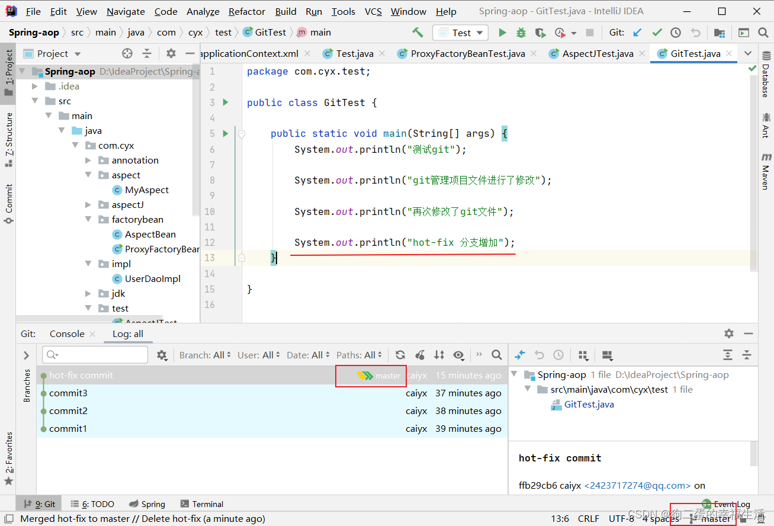Image resolution: width=774 pixels, height=526 pixels.
Task: Open the User filter in Git log
Action: (259, 355)
